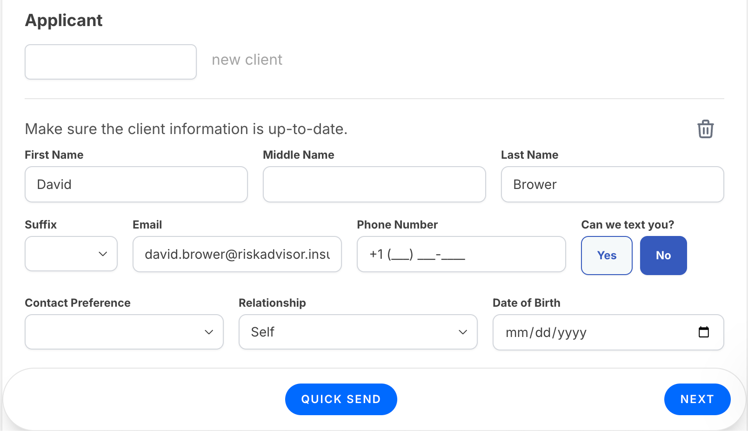Screen dimensions: 748x431
Task: Click the new client text link
Action: 247,60
